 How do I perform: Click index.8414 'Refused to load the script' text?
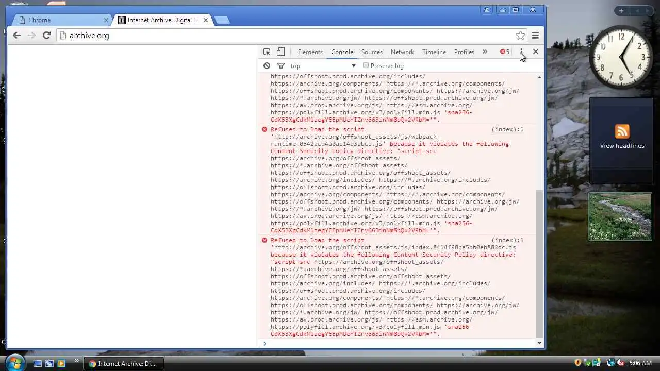(x=317, y=240)
